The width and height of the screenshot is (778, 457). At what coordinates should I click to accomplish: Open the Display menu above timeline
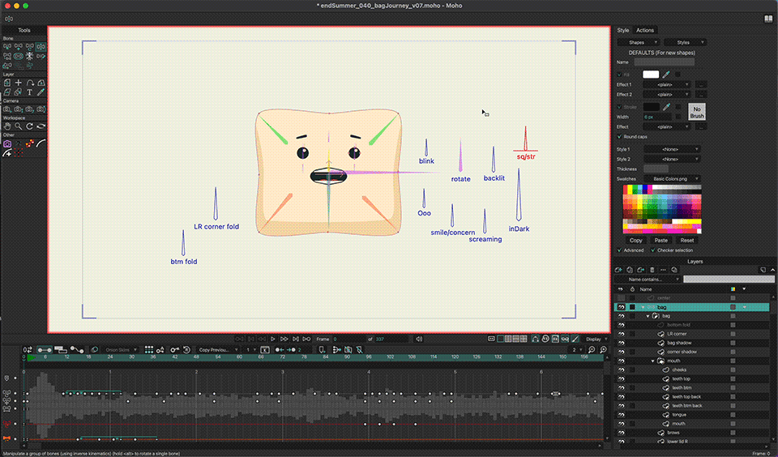596,339
